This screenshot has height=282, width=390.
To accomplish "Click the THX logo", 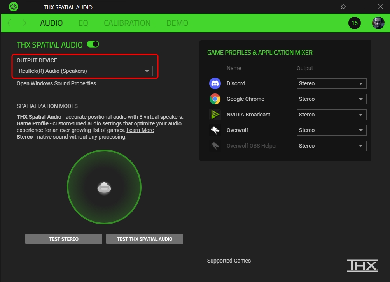I will [363, 266].
